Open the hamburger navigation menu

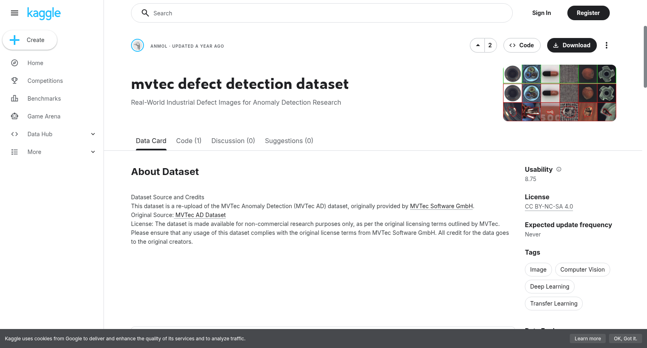coord(15,13)
